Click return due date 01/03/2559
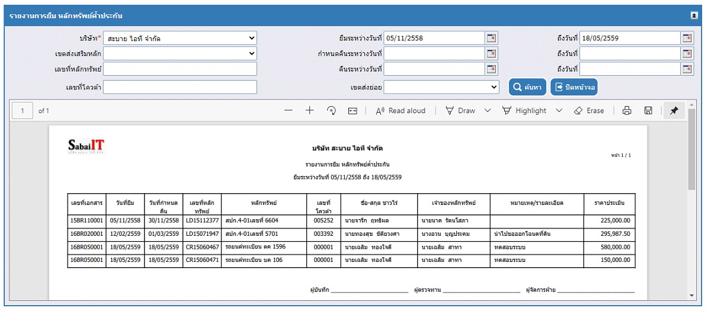The image size is (708, 311). tap(164, 234)
